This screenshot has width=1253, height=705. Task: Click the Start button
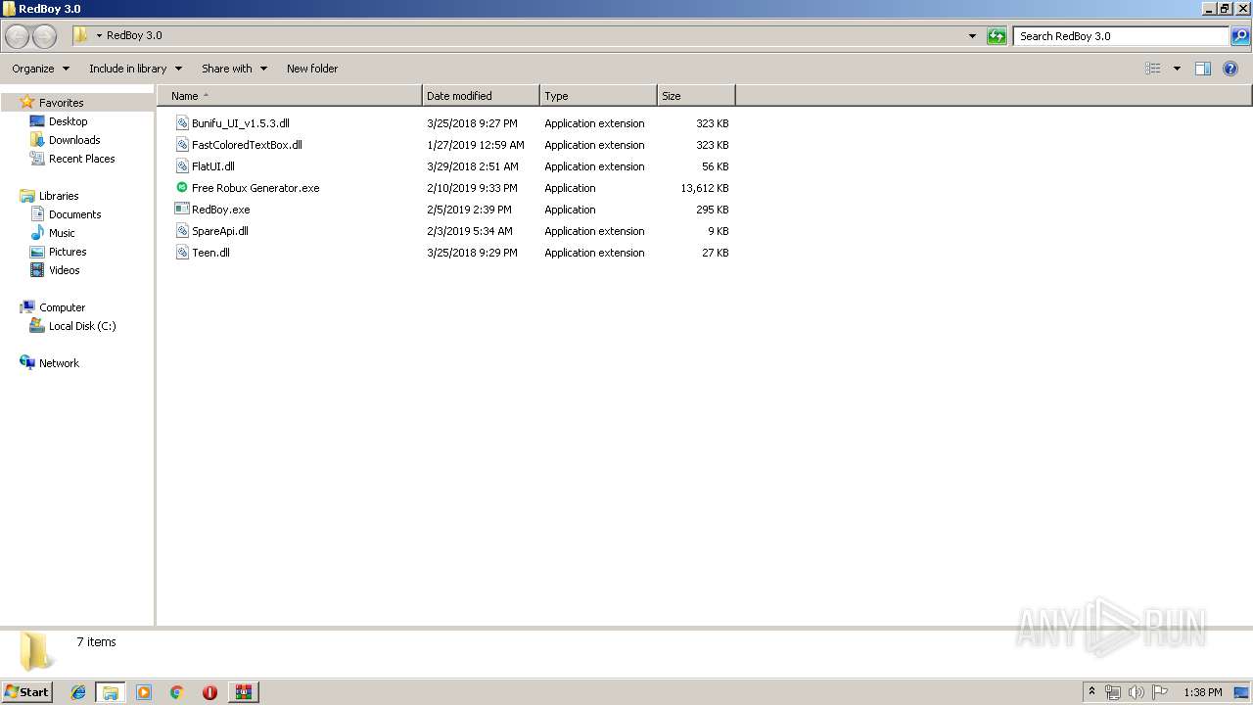26,692
